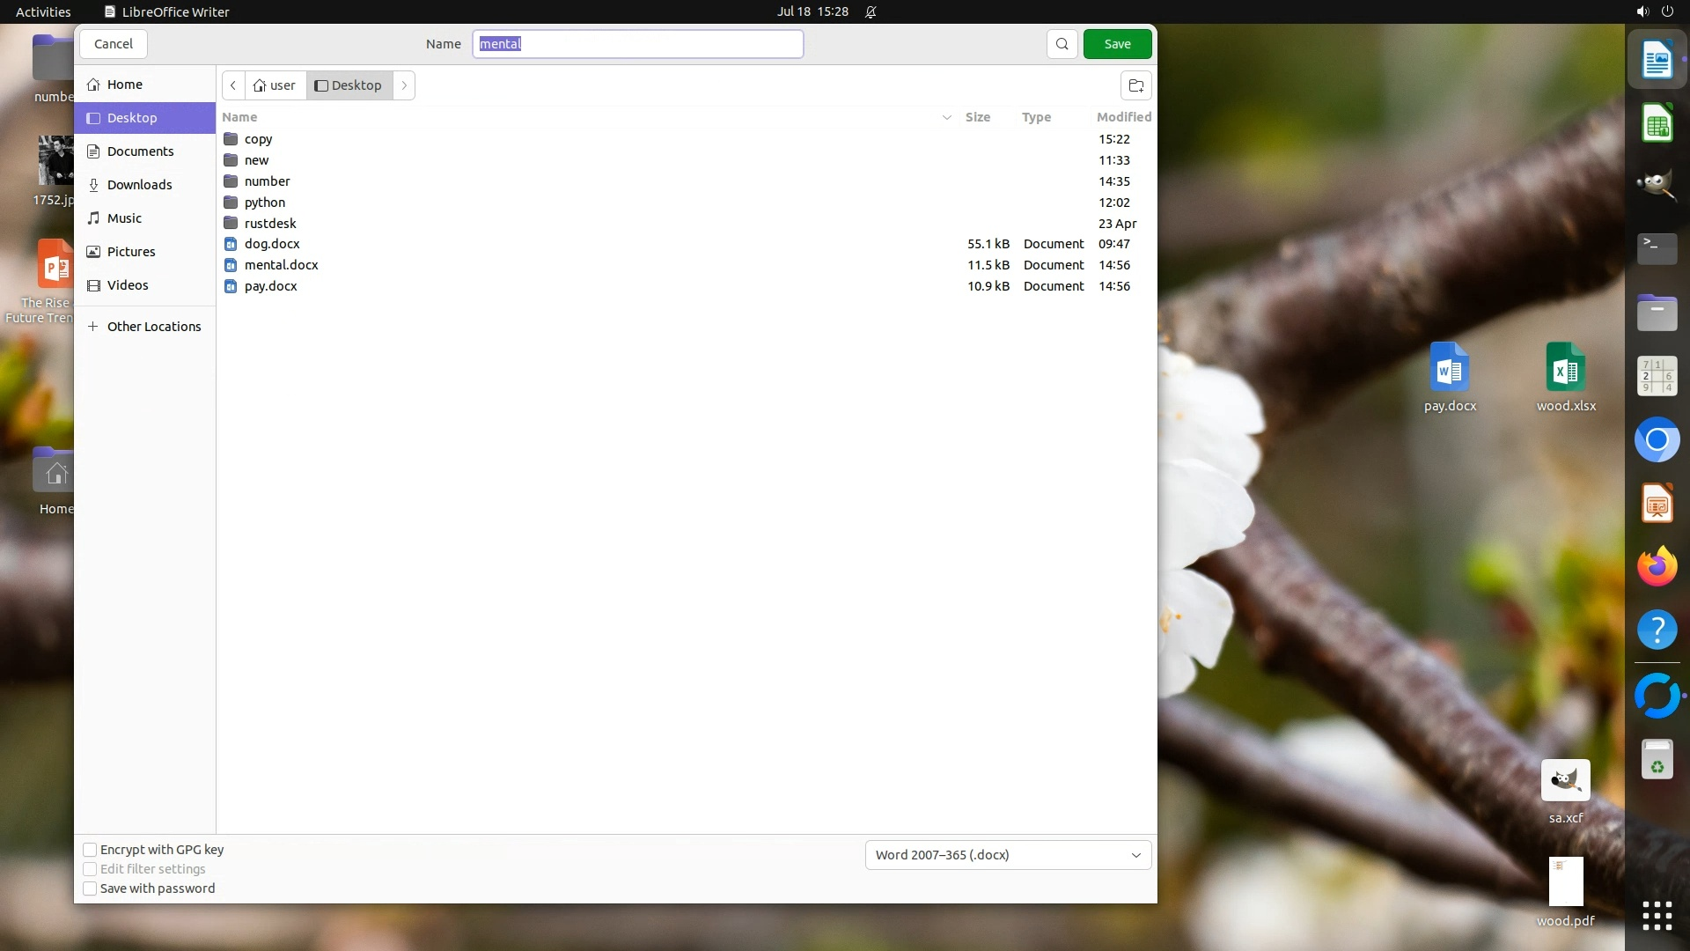Open the mental.docx file entry
1690x951 pixels.
(281, 265)
